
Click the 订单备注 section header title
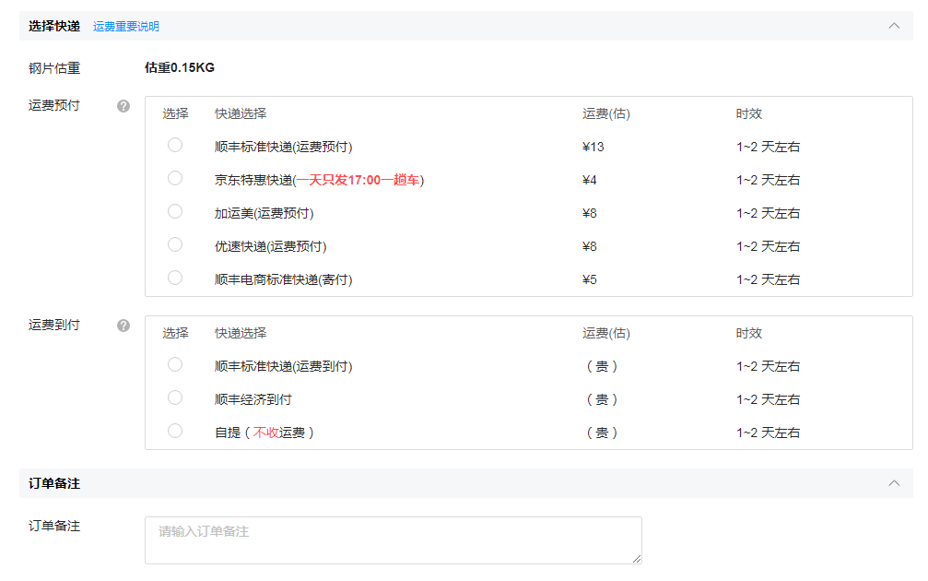53,484
